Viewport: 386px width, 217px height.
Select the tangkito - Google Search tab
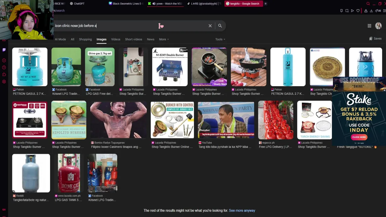(x=244, y=4)
